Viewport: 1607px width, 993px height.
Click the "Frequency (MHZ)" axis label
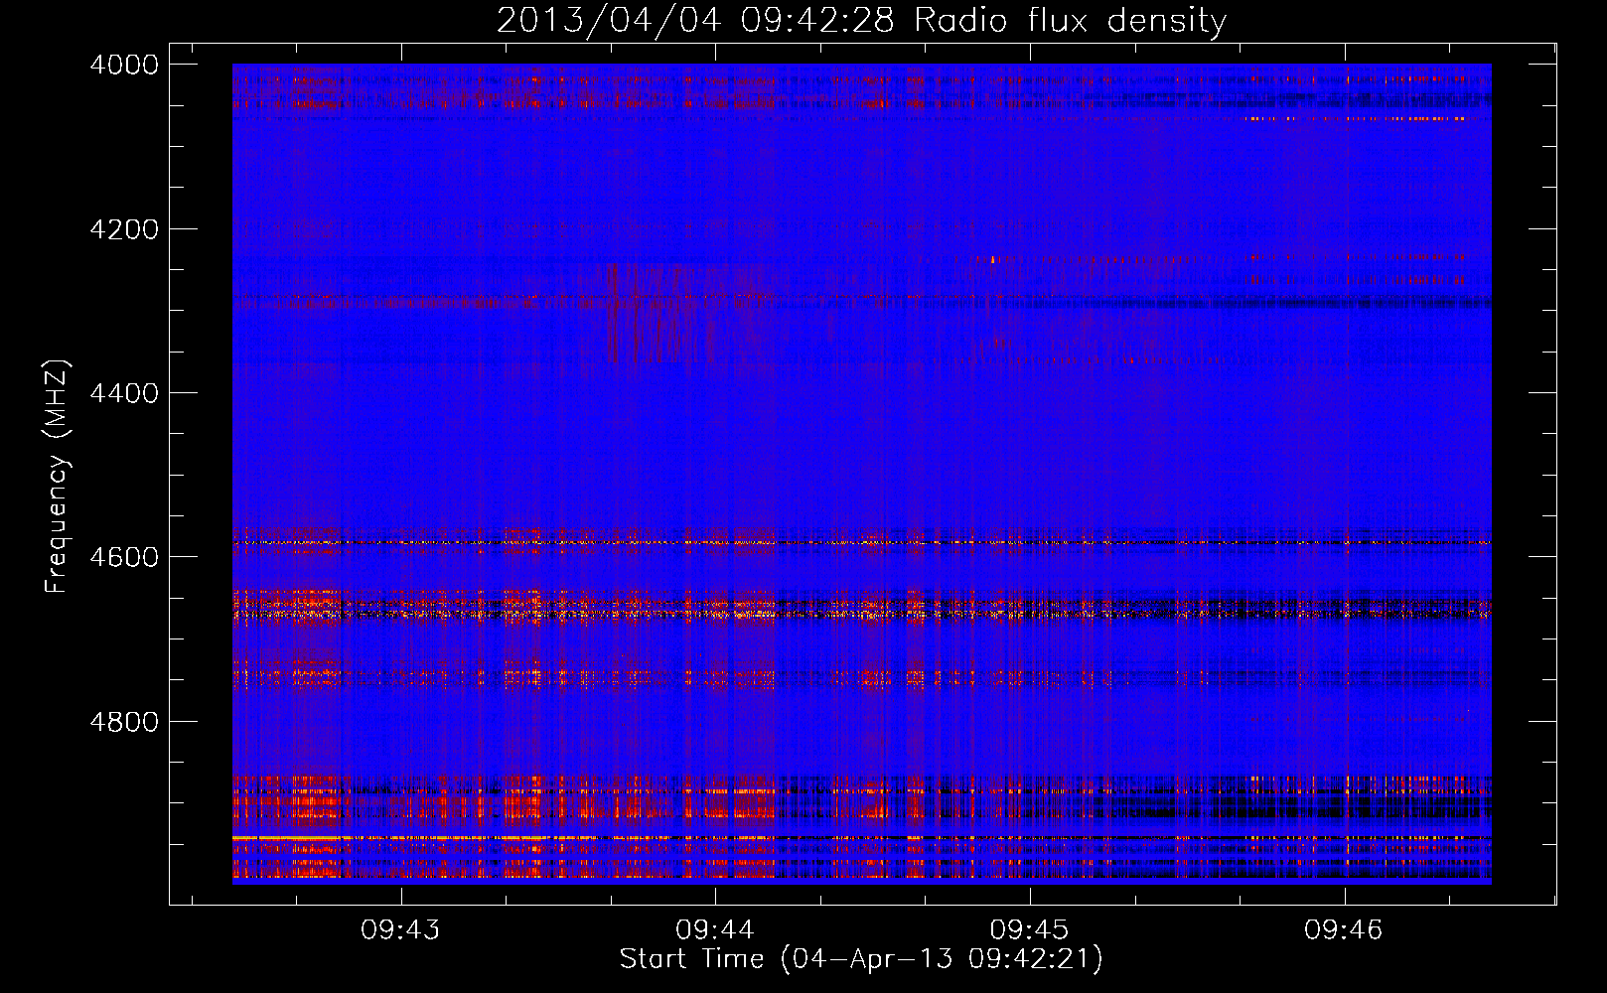tap(58, 477)
